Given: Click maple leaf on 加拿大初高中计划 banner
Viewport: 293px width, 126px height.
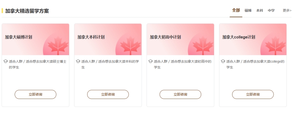Looking at the screenshot, I should [203, 46].
